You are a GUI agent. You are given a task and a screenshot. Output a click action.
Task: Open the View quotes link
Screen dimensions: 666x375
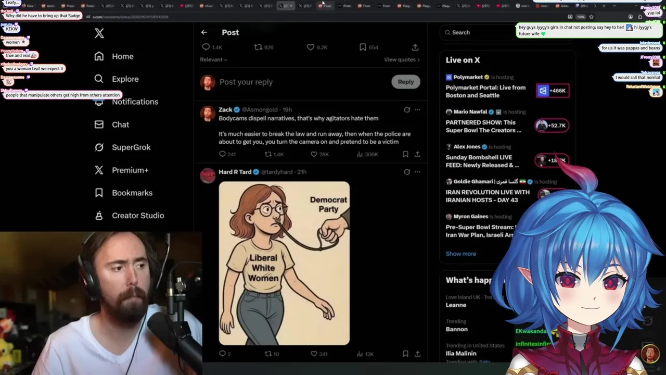pos(402,59)
